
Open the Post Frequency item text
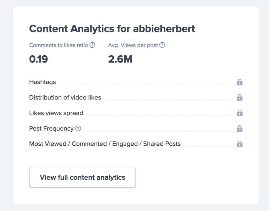[51, 129]
